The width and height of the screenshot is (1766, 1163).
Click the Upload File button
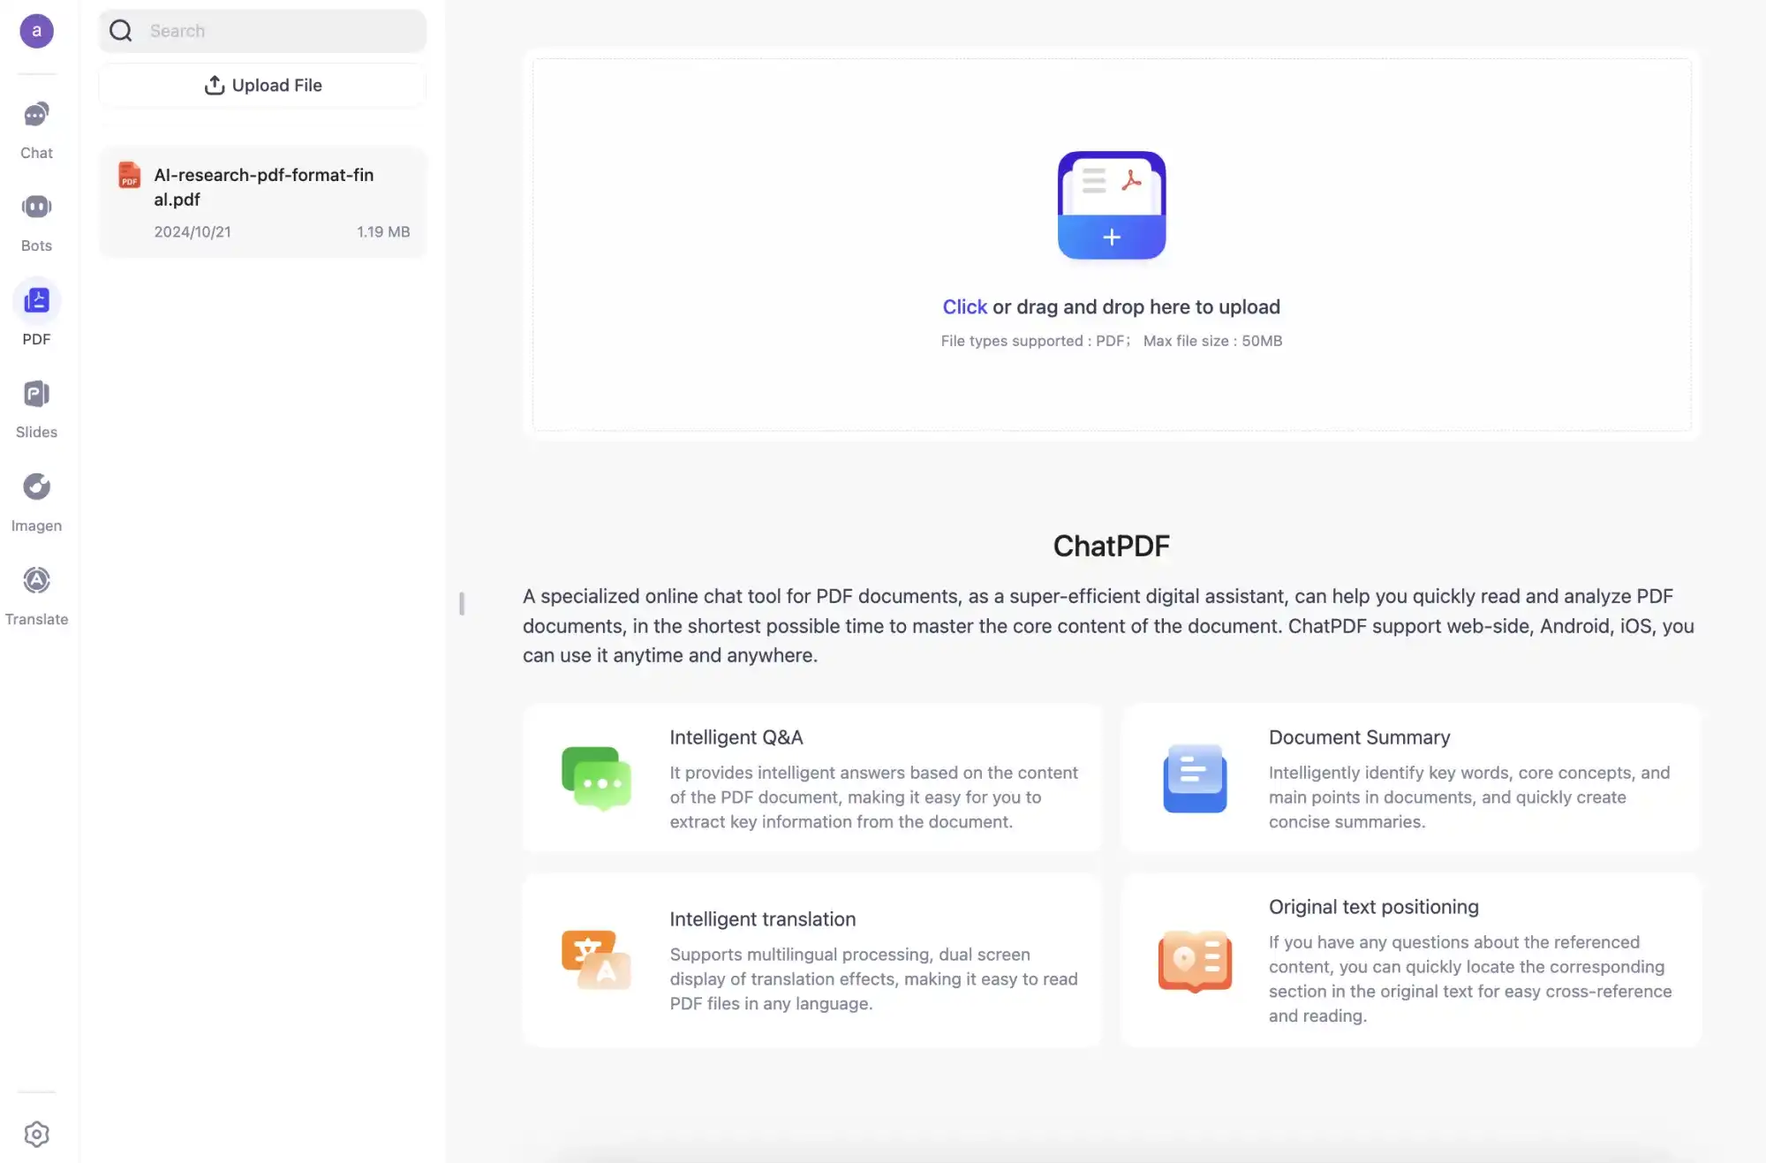262,85
